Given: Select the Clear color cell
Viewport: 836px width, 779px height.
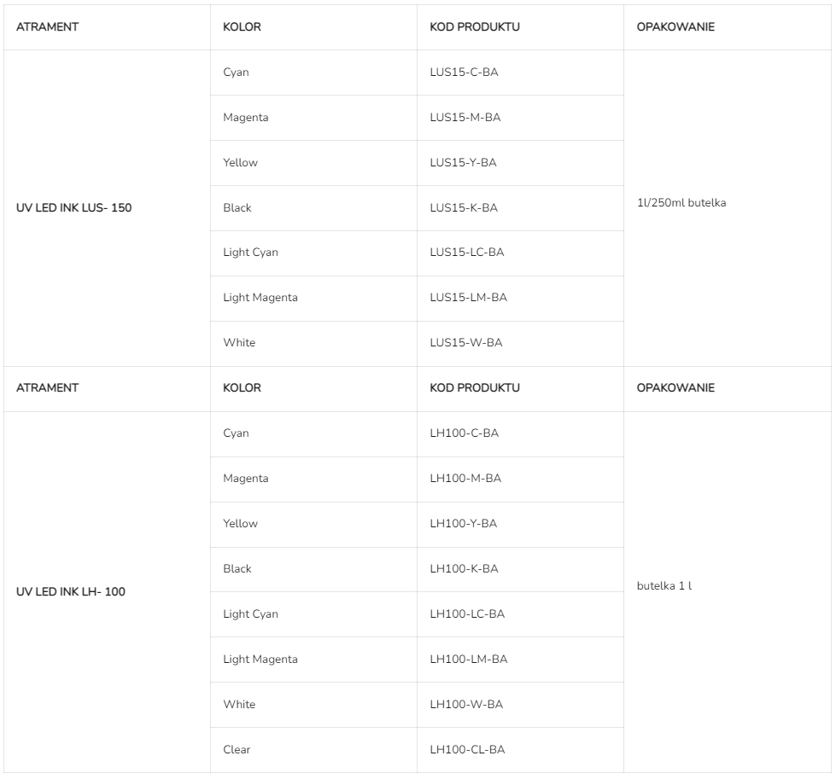Looking at the screenshot, I should (x=237, y=750).
